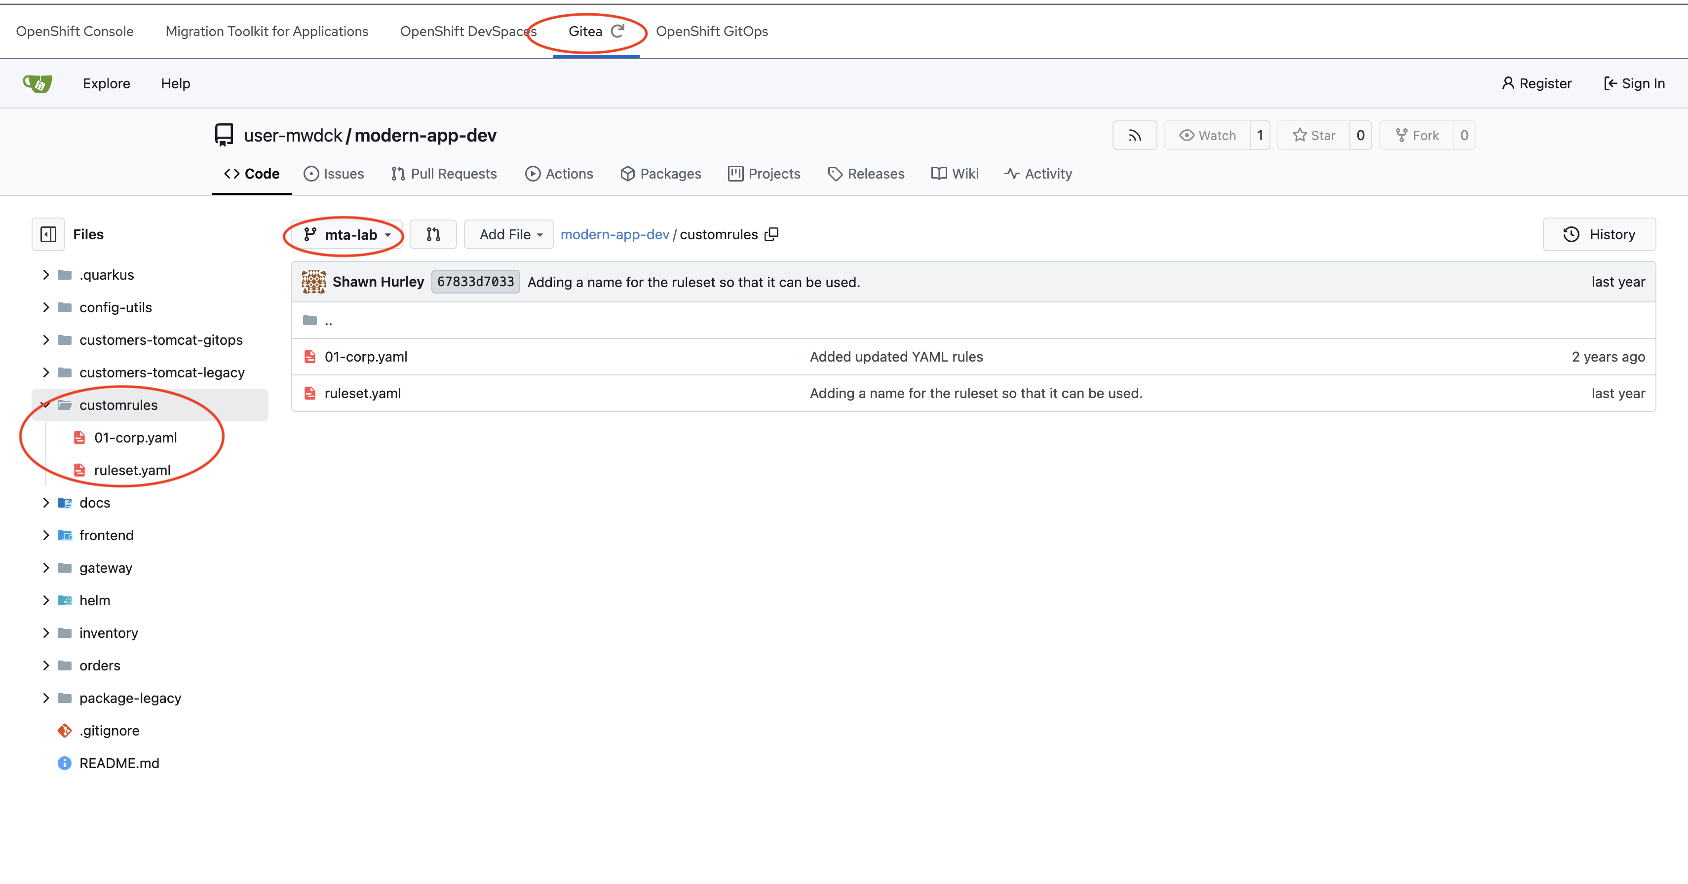The image size is (1688, 884).
Task: Open the OpenShift GitOps tab
Action: click(712, 31)
